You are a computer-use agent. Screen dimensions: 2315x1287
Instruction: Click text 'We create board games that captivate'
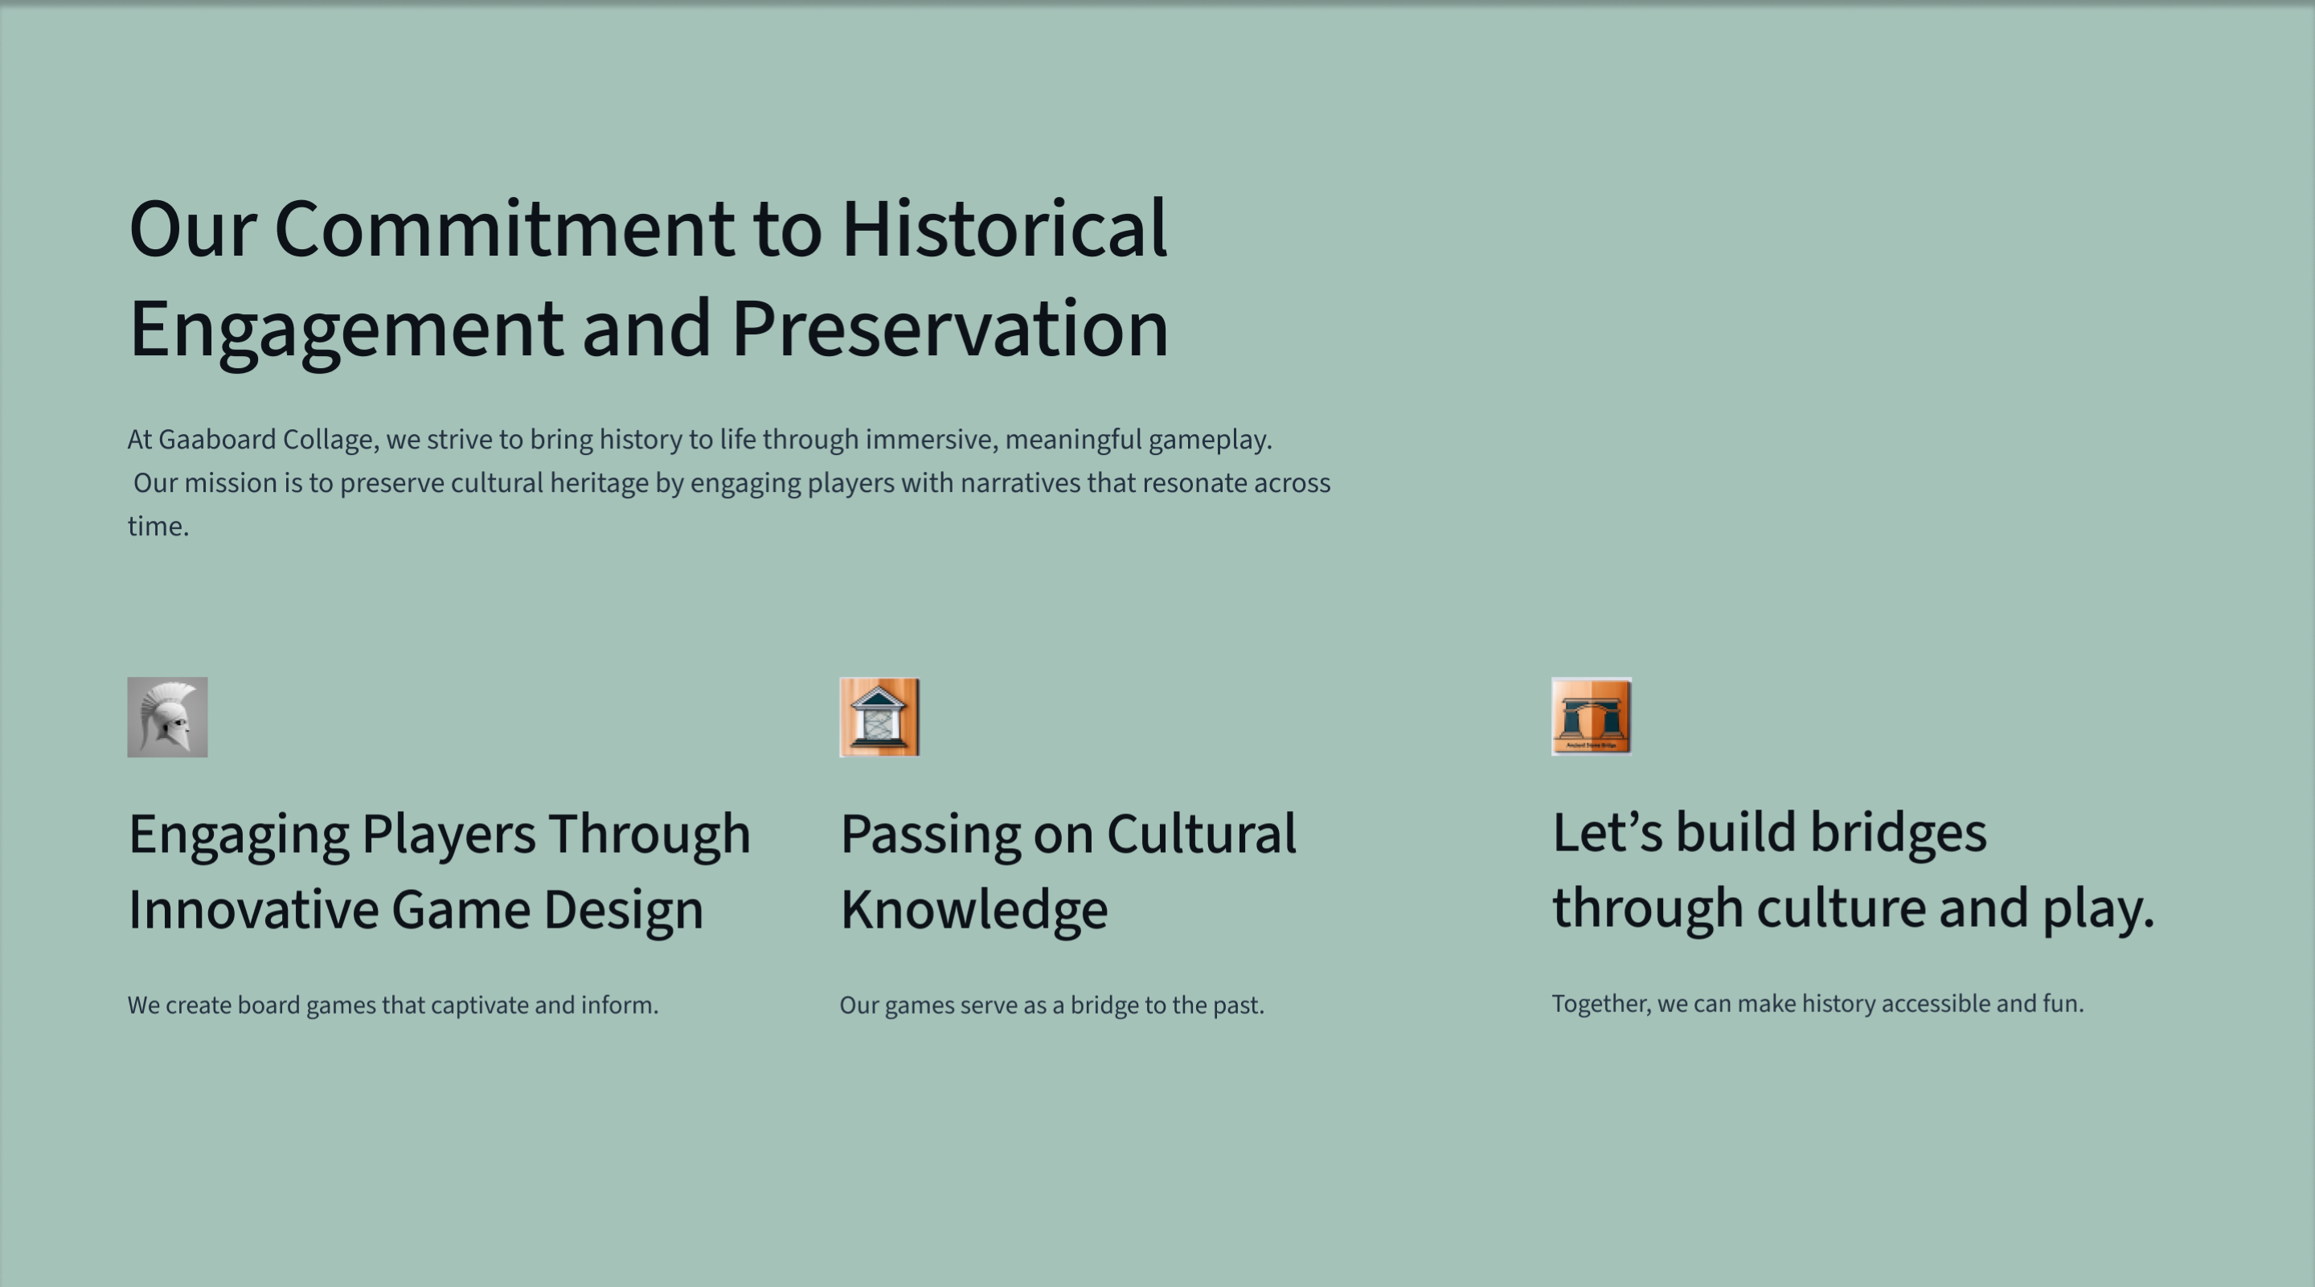coord(393,1005)
